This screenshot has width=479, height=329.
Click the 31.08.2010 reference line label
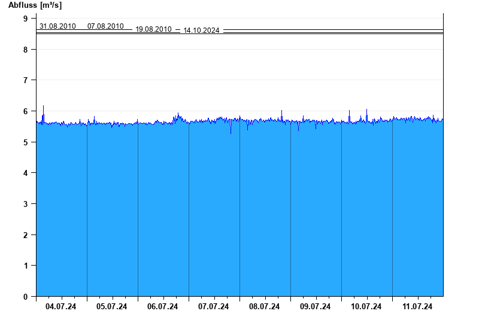(57, 26)
